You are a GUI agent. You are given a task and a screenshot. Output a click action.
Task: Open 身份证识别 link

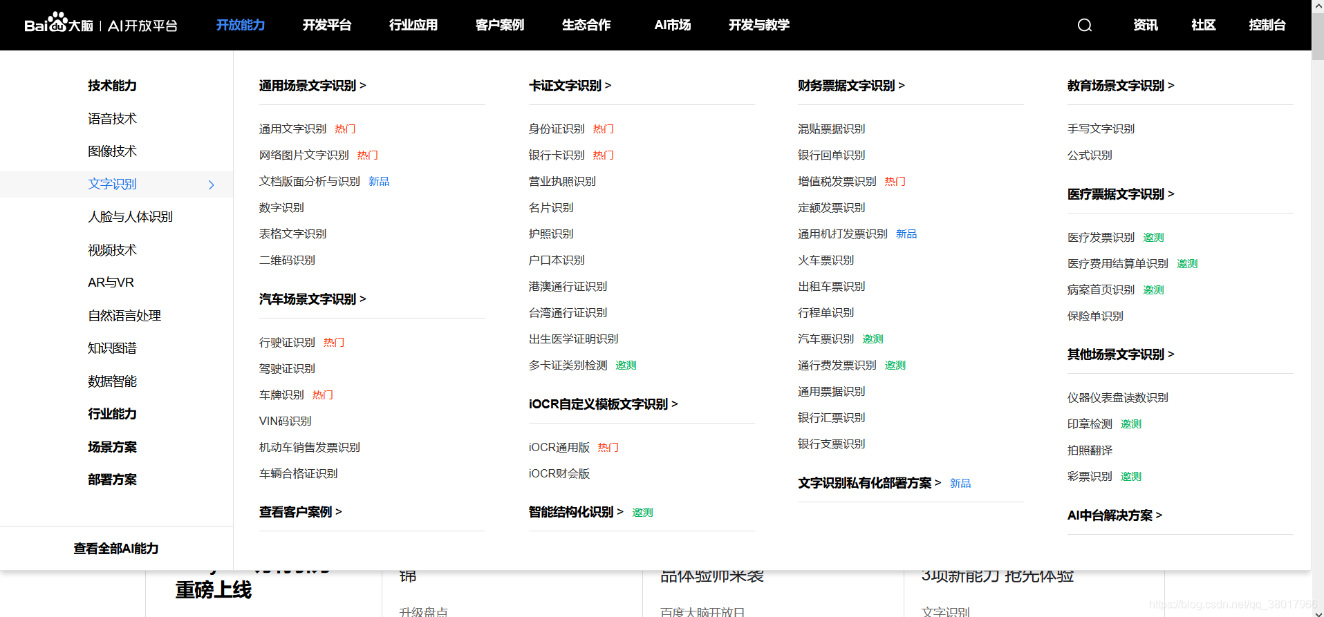(557, 129)
